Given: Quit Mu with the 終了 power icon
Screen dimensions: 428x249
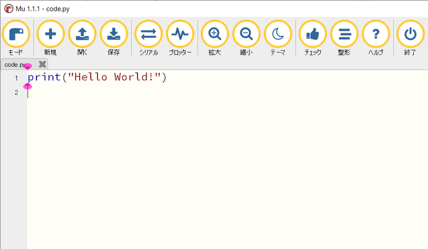Looking at the screenshot, I should [x=410, y=35].
